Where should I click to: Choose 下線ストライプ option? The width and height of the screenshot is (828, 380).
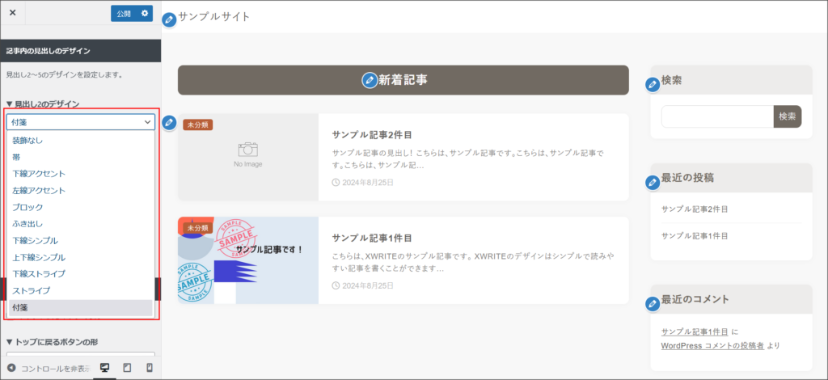[x=80, y=274]
